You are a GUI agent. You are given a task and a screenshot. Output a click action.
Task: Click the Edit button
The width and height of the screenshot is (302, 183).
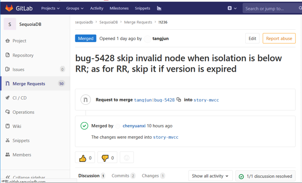point(252,38)
